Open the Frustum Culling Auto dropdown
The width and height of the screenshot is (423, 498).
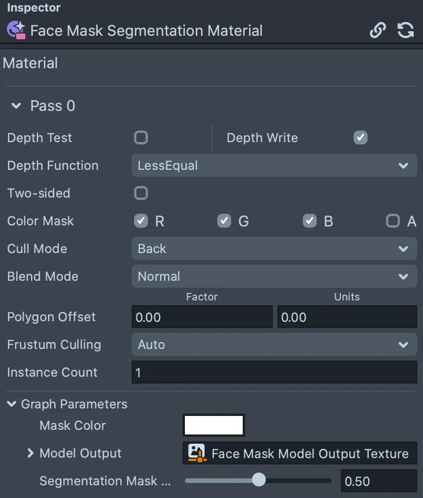(x=274, y=344)
